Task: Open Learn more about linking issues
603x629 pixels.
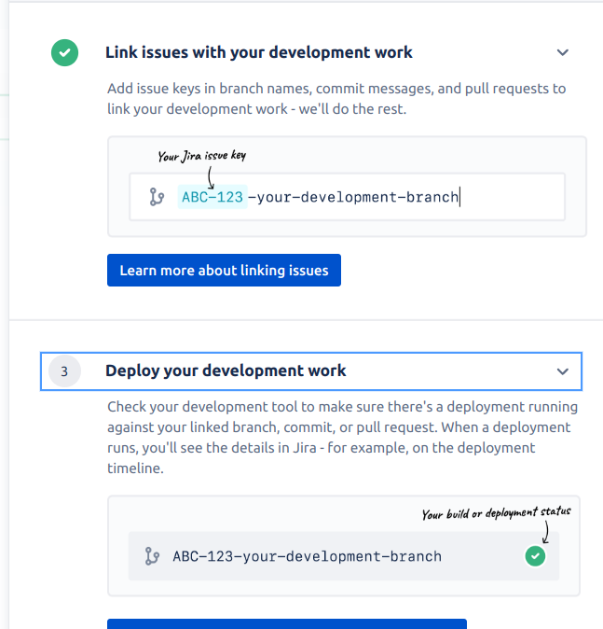Action: pos(224,270)
